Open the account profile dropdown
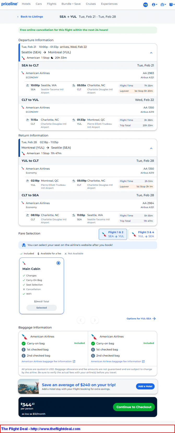The image size is (175, 433). [x=154, y=4]
